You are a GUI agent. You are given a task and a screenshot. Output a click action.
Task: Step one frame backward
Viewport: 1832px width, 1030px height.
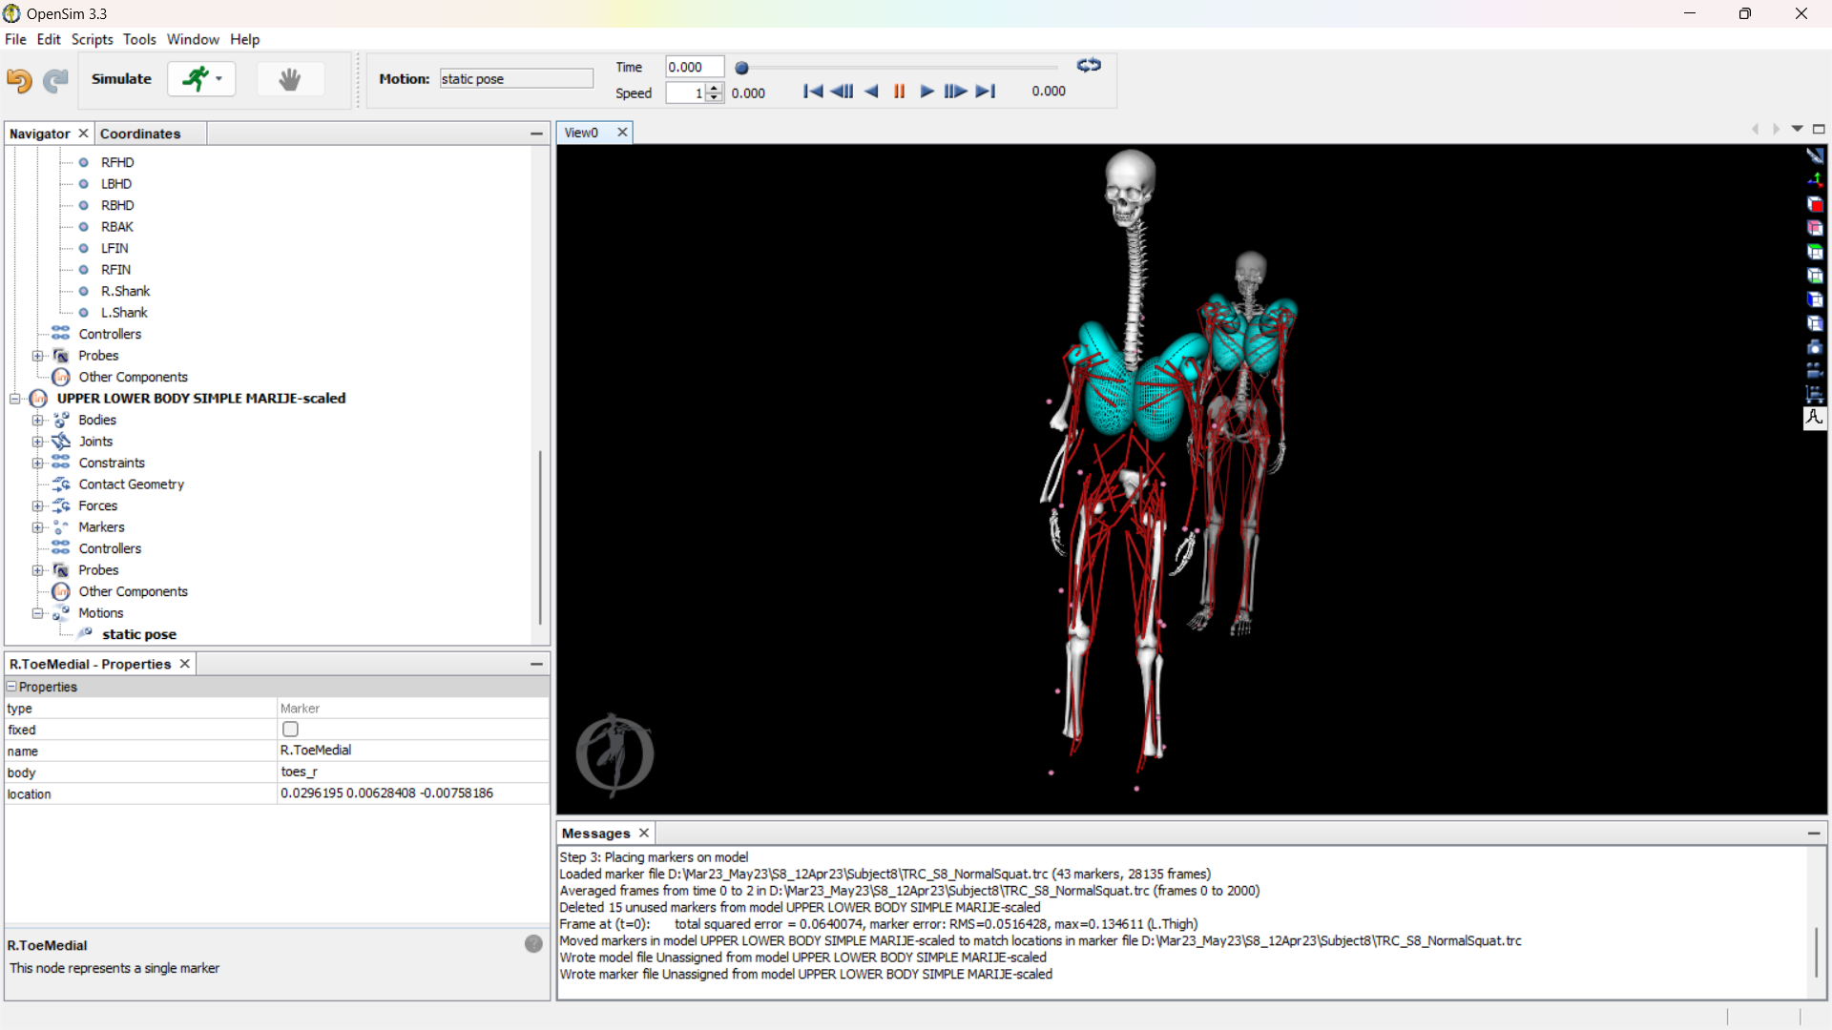click(842, 92)
